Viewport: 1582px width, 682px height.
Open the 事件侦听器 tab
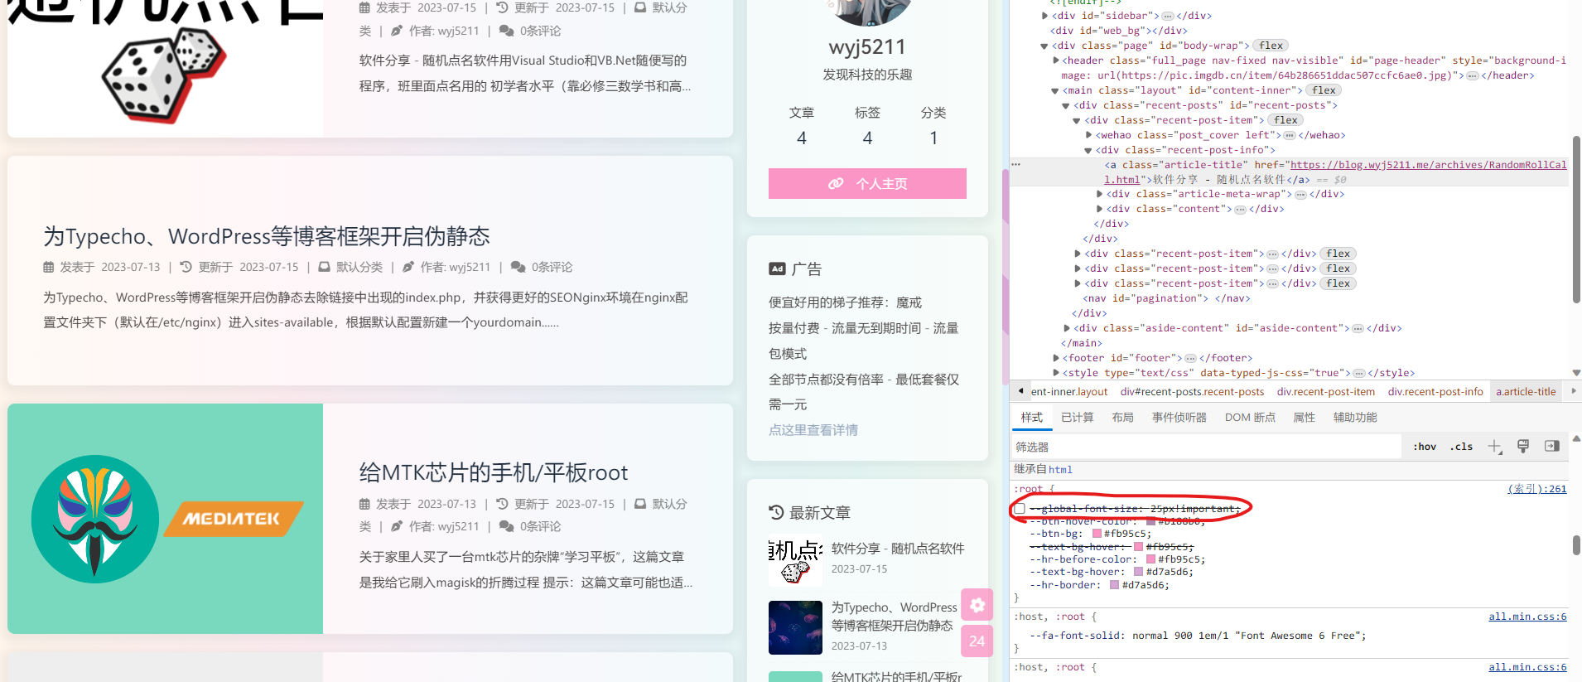1179,417
